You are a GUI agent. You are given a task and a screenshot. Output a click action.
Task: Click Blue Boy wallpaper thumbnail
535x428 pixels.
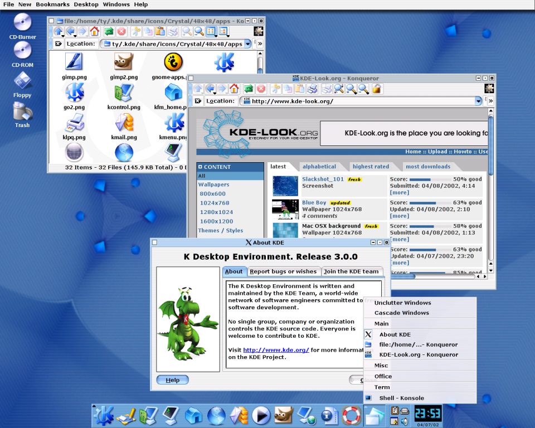[285, 209]
